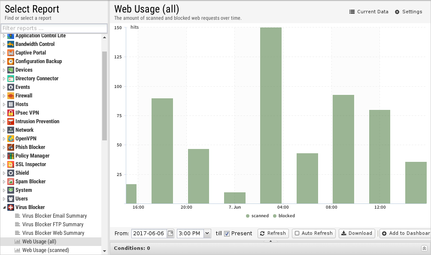Click the Shield icon
The width and height of the screenshot is (431, 255).
[x=10, y=173]
